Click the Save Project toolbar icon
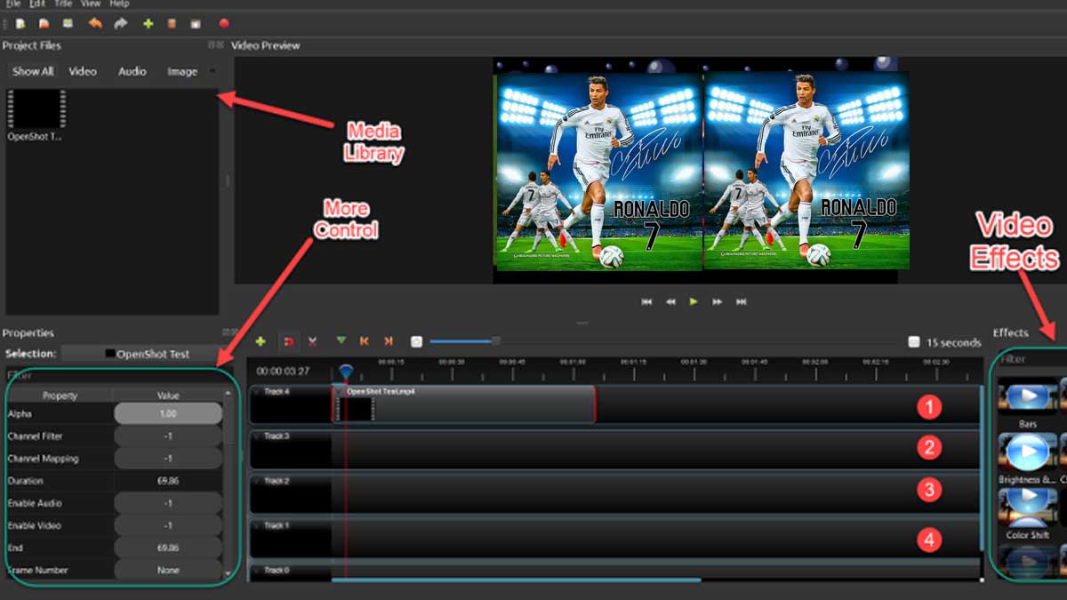Viewport: 1067px width, 600px height. tap(68, 24)
